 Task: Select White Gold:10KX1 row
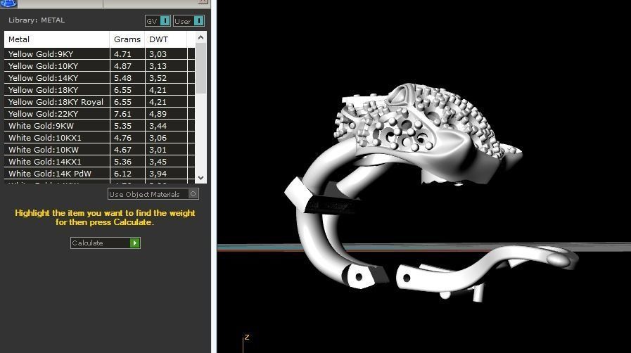coord(56,138)
